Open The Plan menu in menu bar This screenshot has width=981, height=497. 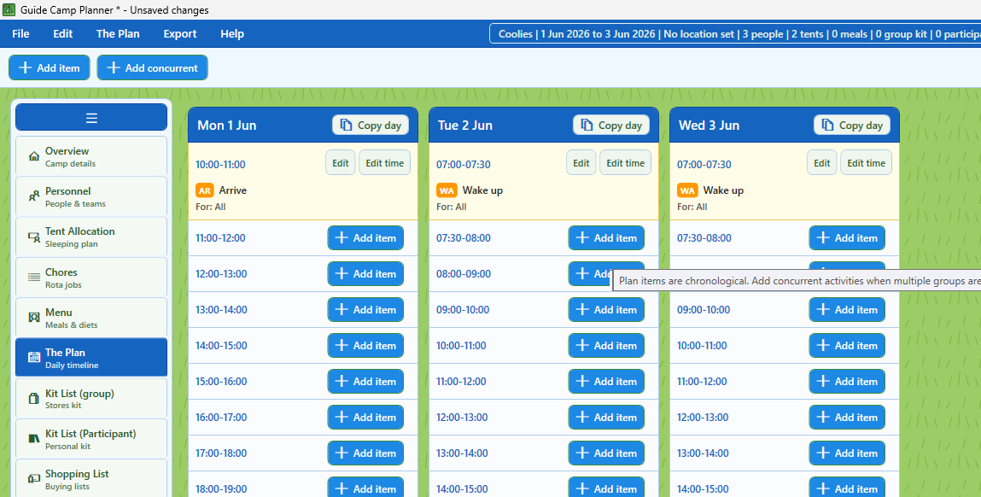pos(118,34)
